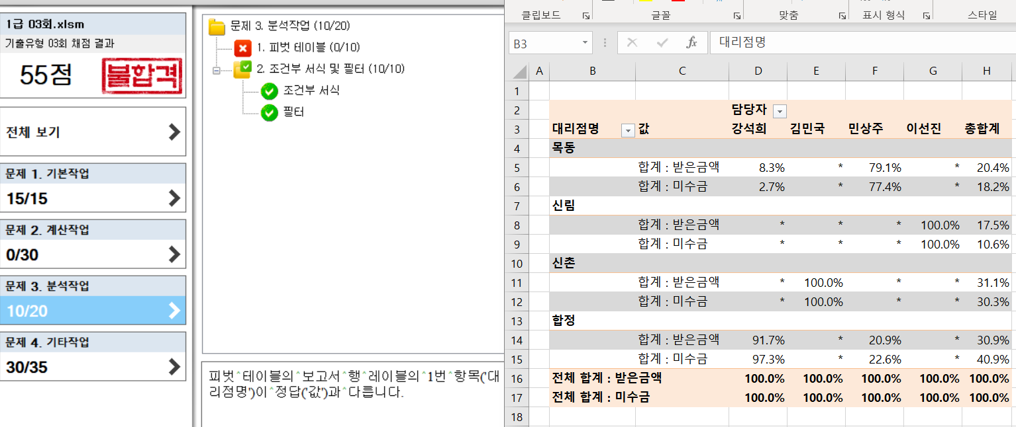
Task: Open the 문제 4. 기타작업 section
Action: pos(93,356)
